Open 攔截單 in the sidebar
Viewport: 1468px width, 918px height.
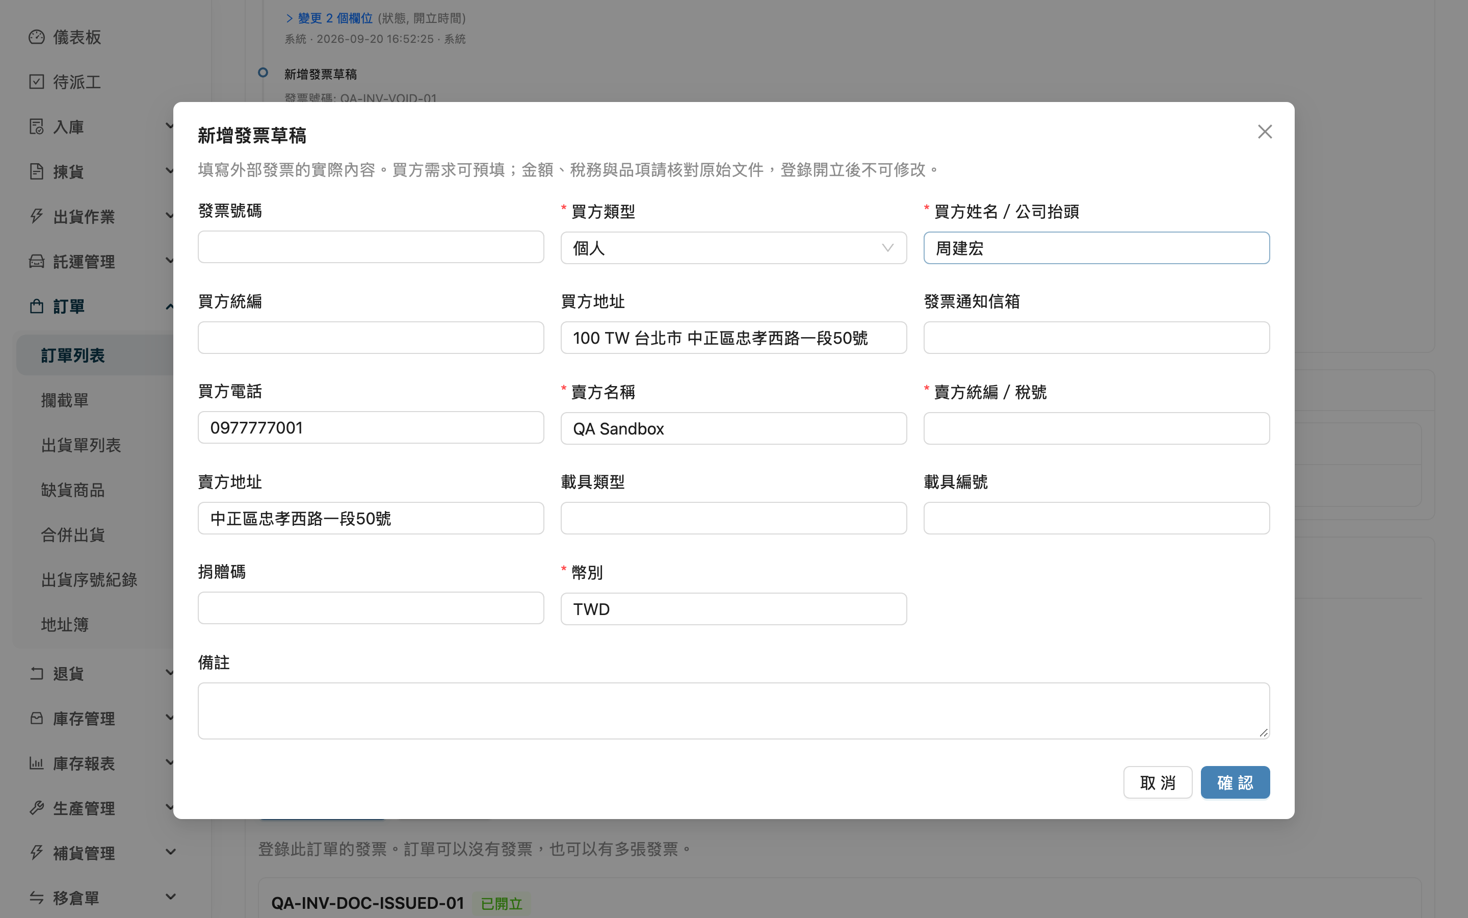(65, 400)
